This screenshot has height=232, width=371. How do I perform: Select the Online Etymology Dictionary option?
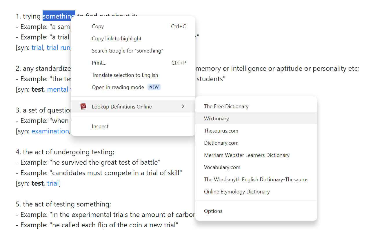click(237, 191)
